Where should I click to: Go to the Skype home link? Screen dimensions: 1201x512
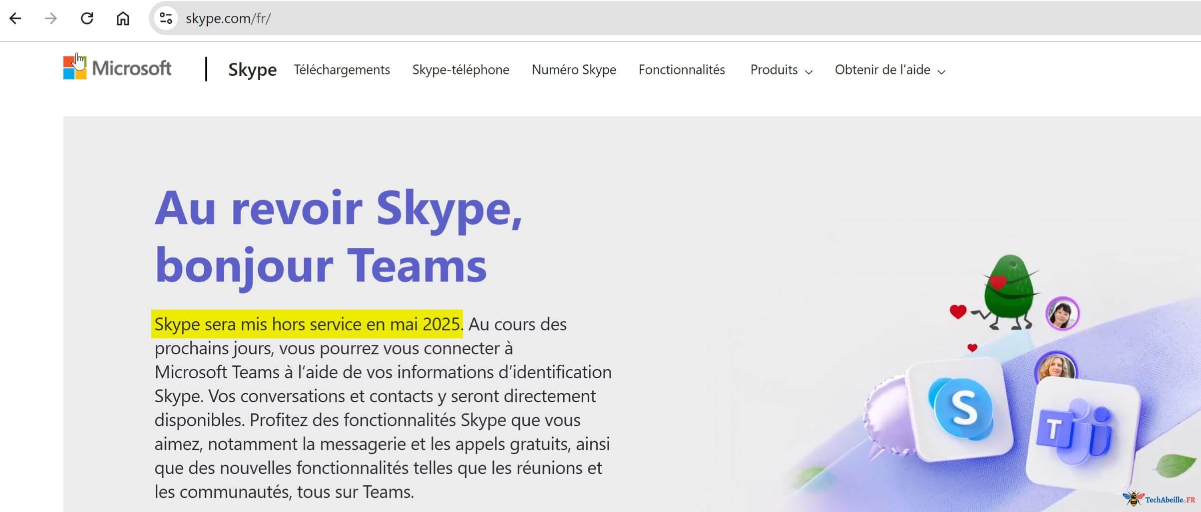tap(252, 69)
